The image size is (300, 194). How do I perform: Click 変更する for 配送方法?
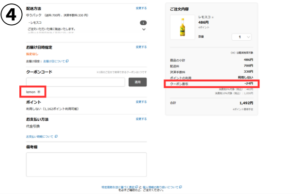[x=141, y=8]
